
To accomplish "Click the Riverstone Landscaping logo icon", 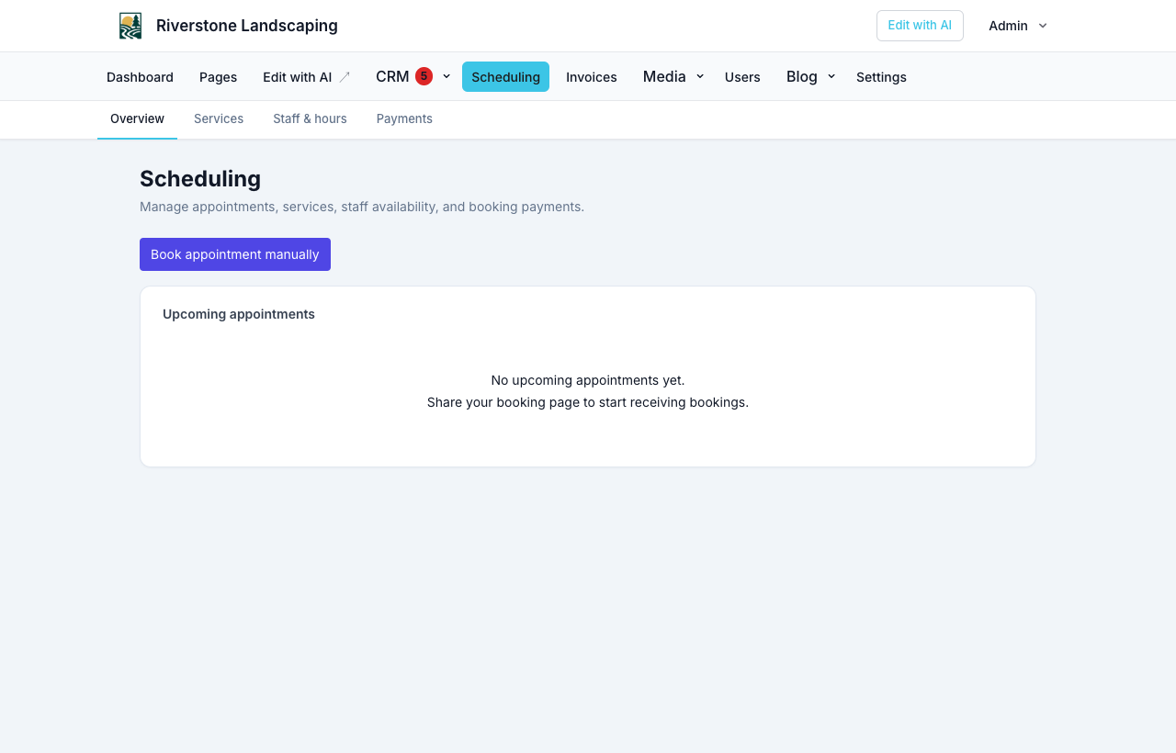I will point(130,26).
